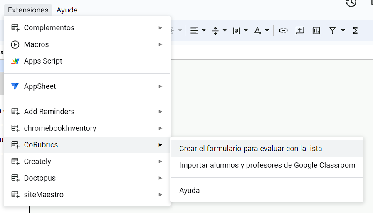This screenshot has width=373, height=213.
Task: Click the Doctopus add-on icon
Action: 15,178
